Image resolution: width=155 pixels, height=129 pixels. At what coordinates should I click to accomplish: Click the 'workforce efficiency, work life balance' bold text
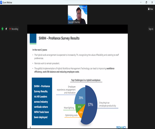click(74, 70)
